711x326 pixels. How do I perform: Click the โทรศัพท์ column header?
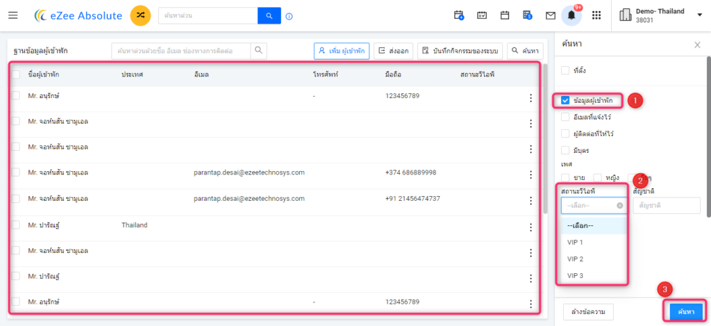326,74
